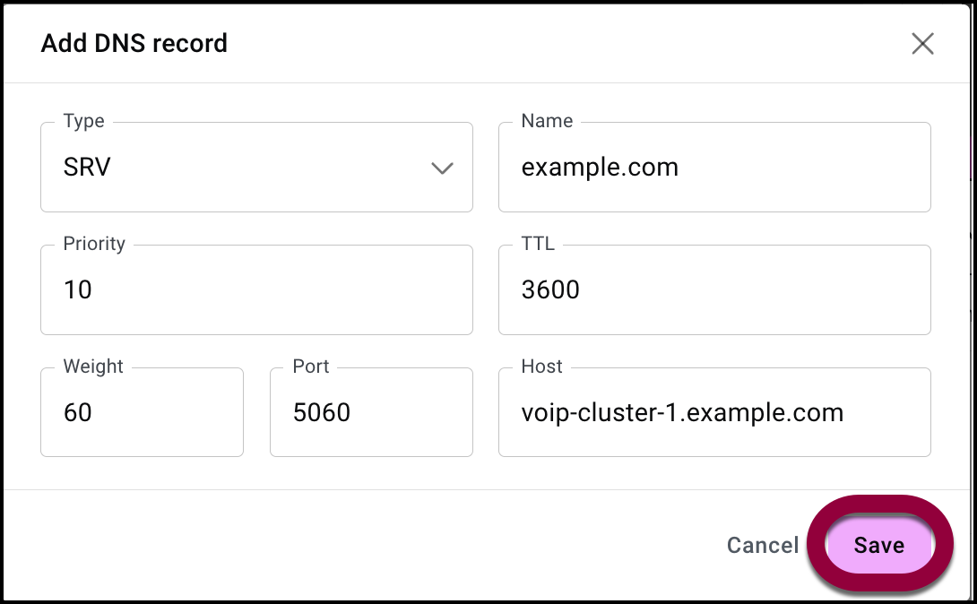Close the Add DNS record dialog
The width and height of the screenshot is (977, 604).
click(x=922, y=43)
